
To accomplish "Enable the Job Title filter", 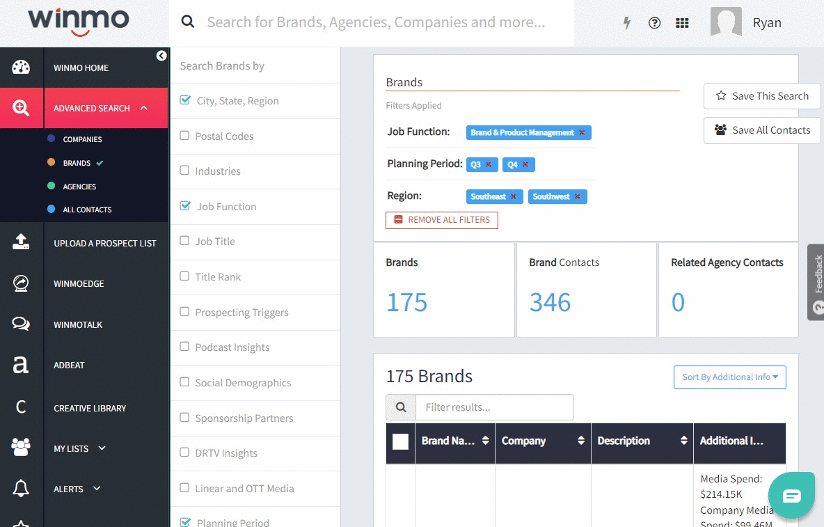I will 184,241.
